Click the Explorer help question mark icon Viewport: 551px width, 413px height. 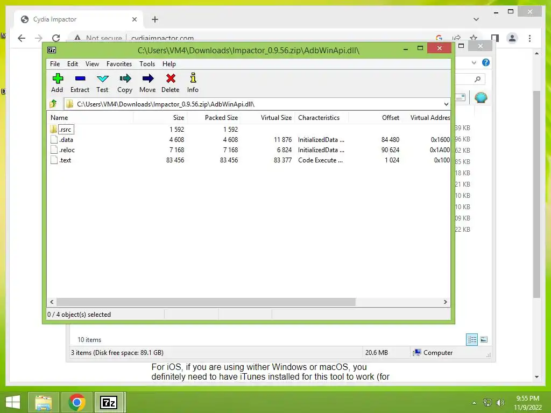tap(486, 62)
